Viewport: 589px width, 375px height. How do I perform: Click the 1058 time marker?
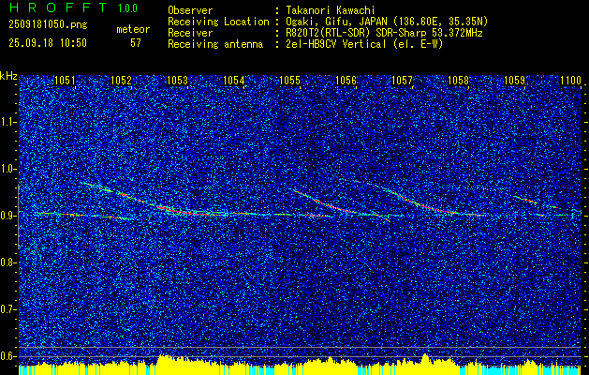pos(459,81)
